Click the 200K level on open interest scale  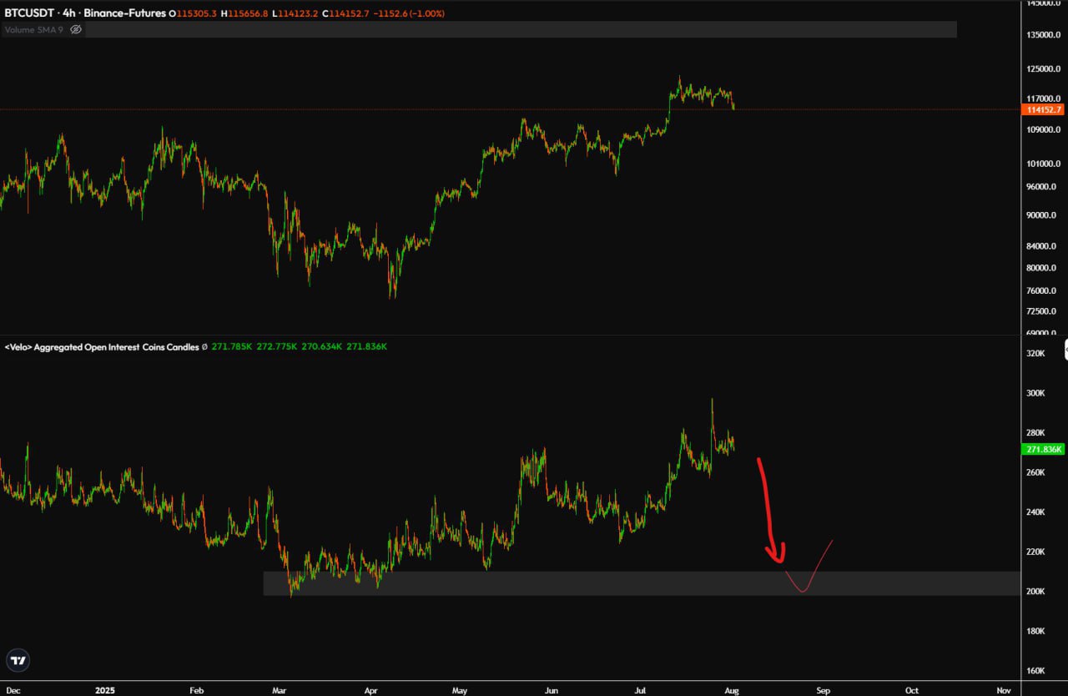(1035, 591)
